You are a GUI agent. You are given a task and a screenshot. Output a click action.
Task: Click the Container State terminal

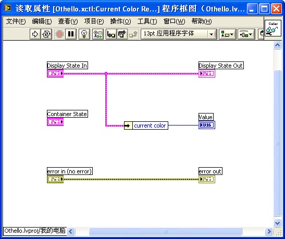point(55,122)
